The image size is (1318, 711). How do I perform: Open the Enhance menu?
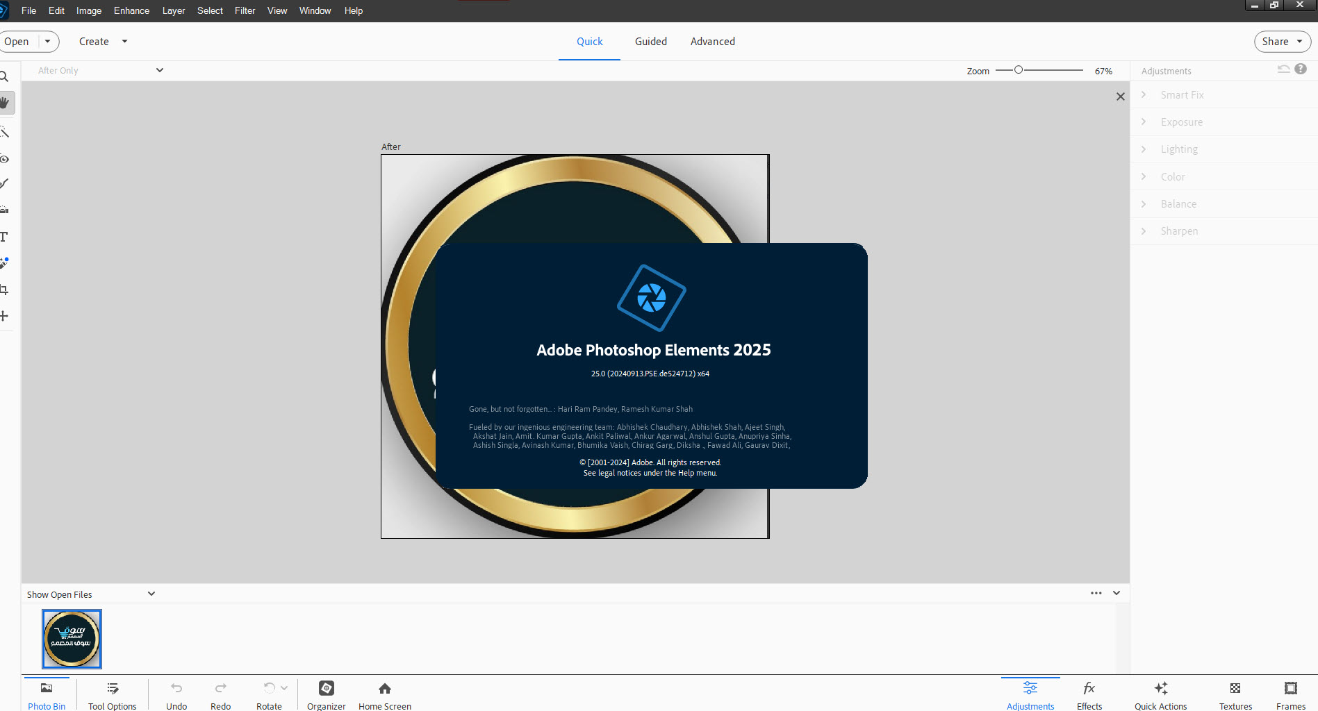click(x=131, y=10)
